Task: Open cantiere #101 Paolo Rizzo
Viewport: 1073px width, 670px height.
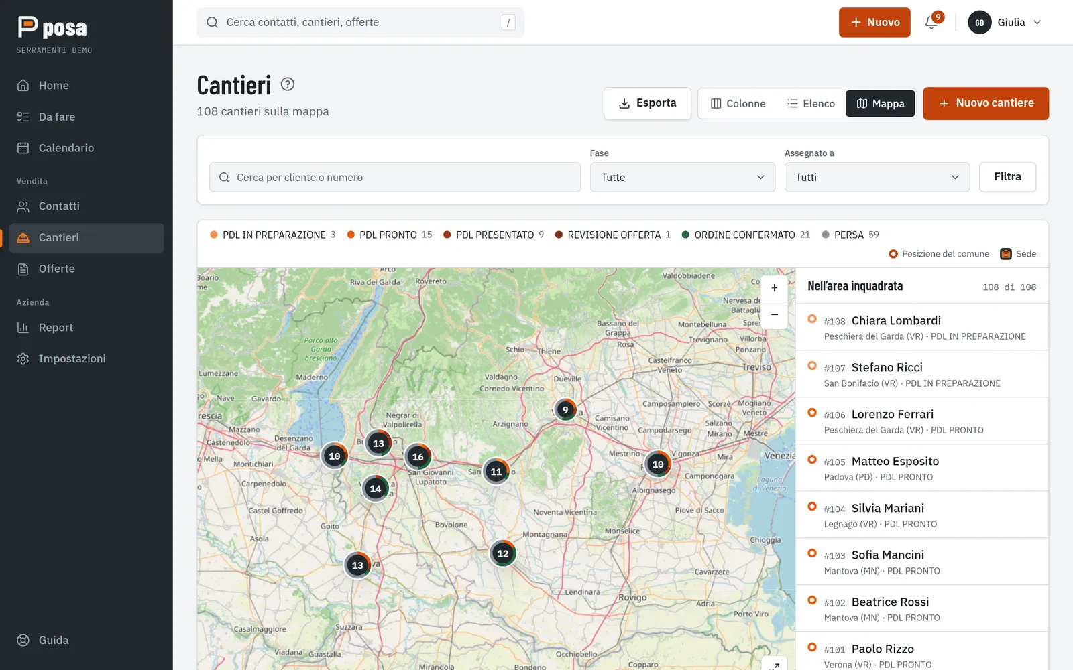Action: (922, 651)
